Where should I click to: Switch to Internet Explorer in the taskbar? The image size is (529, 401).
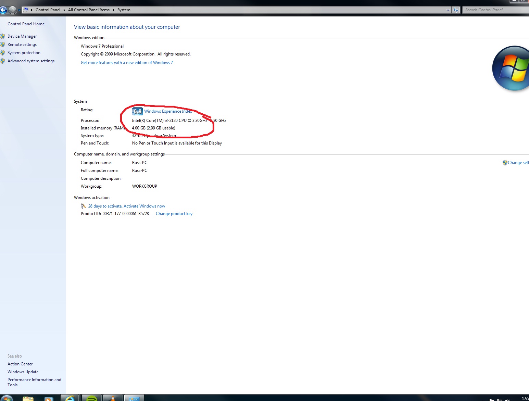point(70,398)
